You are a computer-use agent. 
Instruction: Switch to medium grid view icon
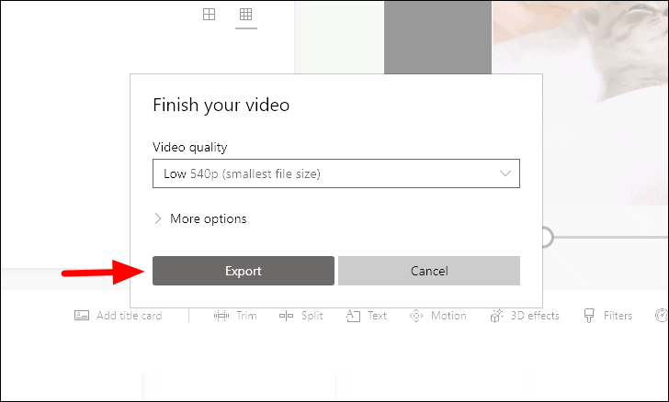coord(210,15)
